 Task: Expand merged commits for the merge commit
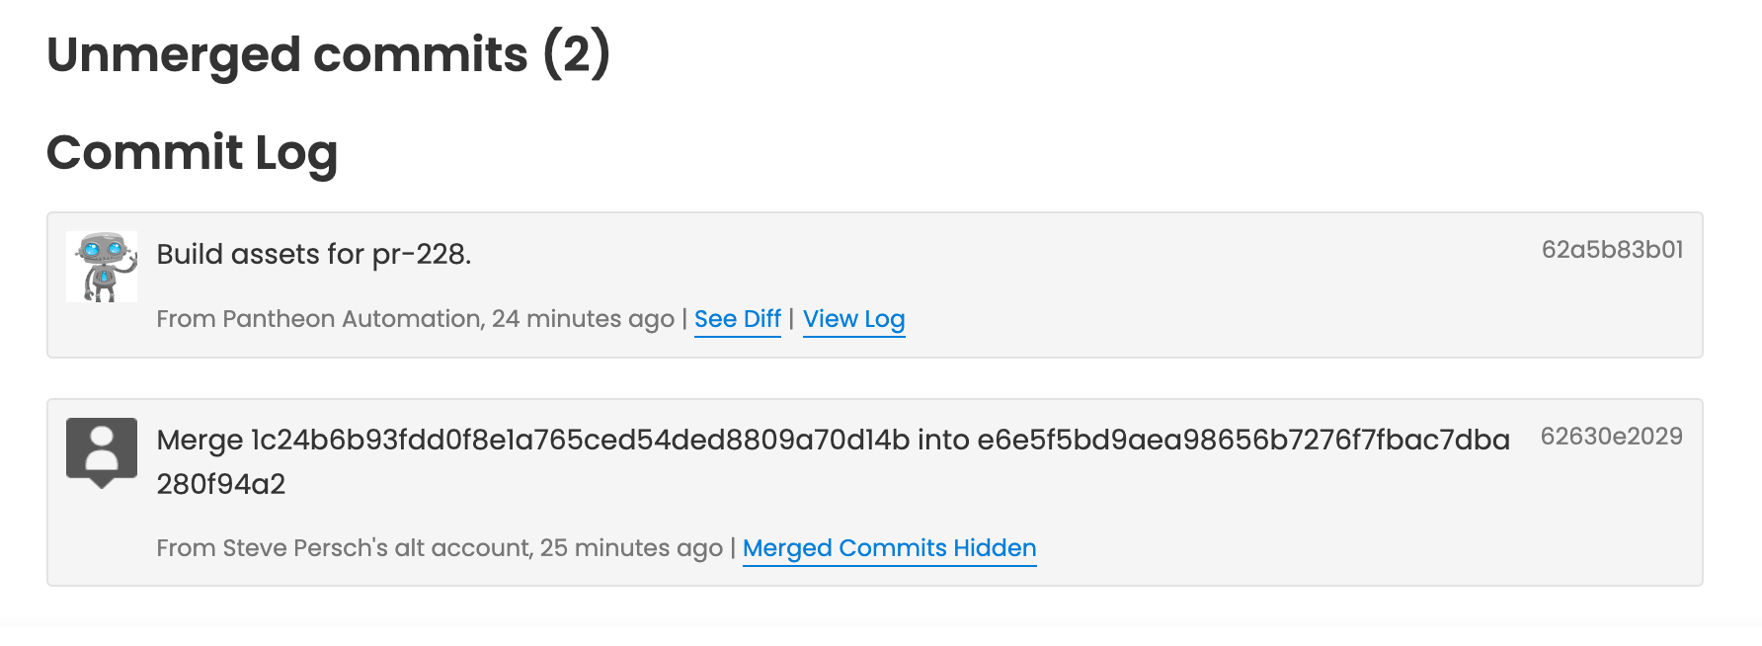[x=888, y=547]
